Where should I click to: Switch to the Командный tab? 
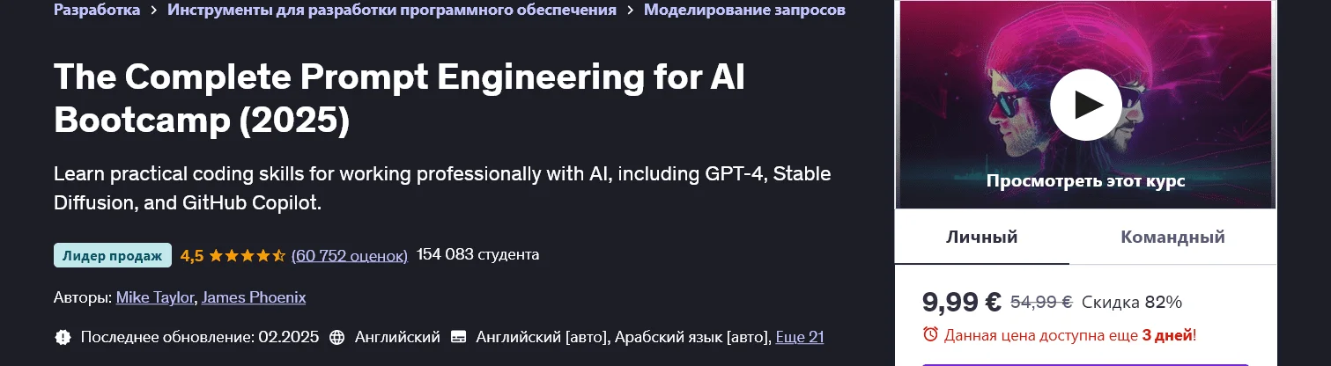click(1172, 237)
